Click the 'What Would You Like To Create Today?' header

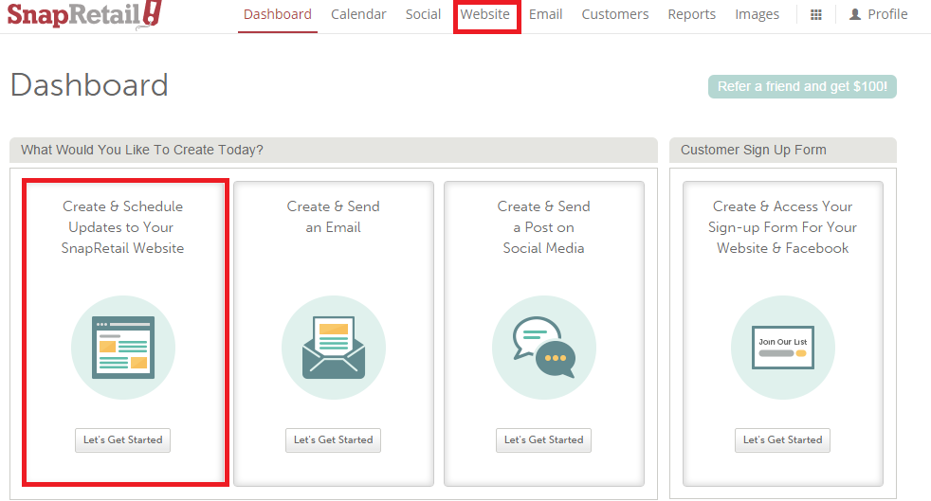pyautogui.click(x=334, y=150)
